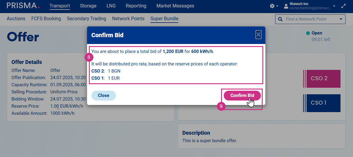Screen dimensions: 353x157
Task: Click the PRISMA logo
Action: pyautogui.click(x=23, y=6)
